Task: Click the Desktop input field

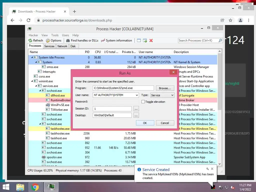Action: click(x=112, y=115)
